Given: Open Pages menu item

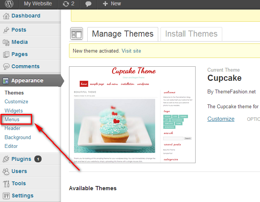Looking at the screenshot, I should click(x=19, y=55).
